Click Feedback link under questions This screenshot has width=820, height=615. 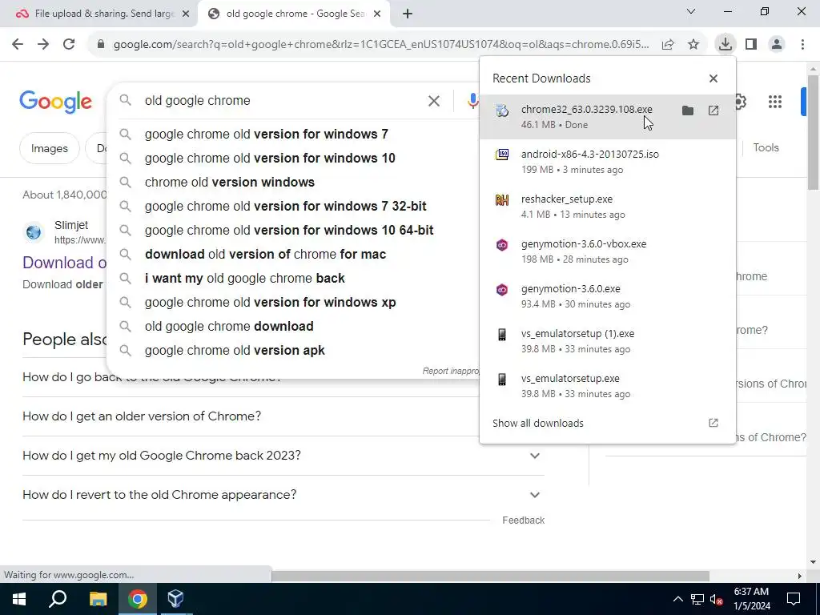pyautogui.click(x=523, y=521)
